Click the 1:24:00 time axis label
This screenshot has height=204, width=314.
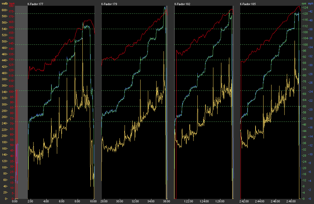(x=204, y=201)
